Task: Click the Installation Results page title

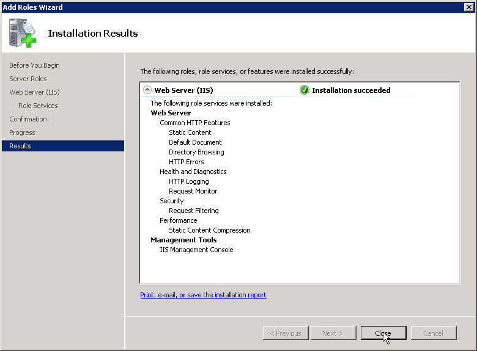Action: click(x=93, y=33)
